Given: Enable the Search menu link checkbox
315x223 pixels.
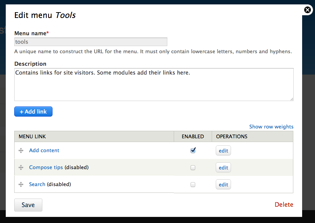Looking at the screenshot, I should point(193,184).
